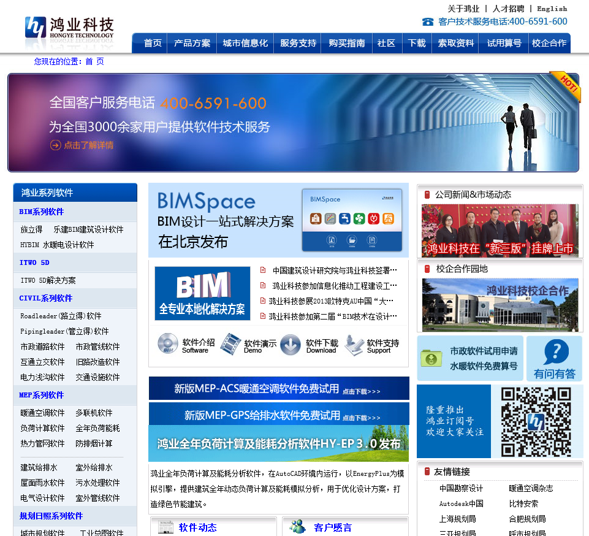589x536 pixels.
Task: Click the BIMSpace 在北京发布 banner
Action: tap(278, 220)
